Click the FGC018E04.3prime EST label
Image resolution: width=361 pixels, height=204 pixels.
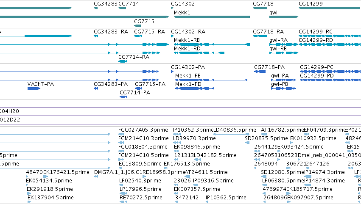(x=143, y=147)
